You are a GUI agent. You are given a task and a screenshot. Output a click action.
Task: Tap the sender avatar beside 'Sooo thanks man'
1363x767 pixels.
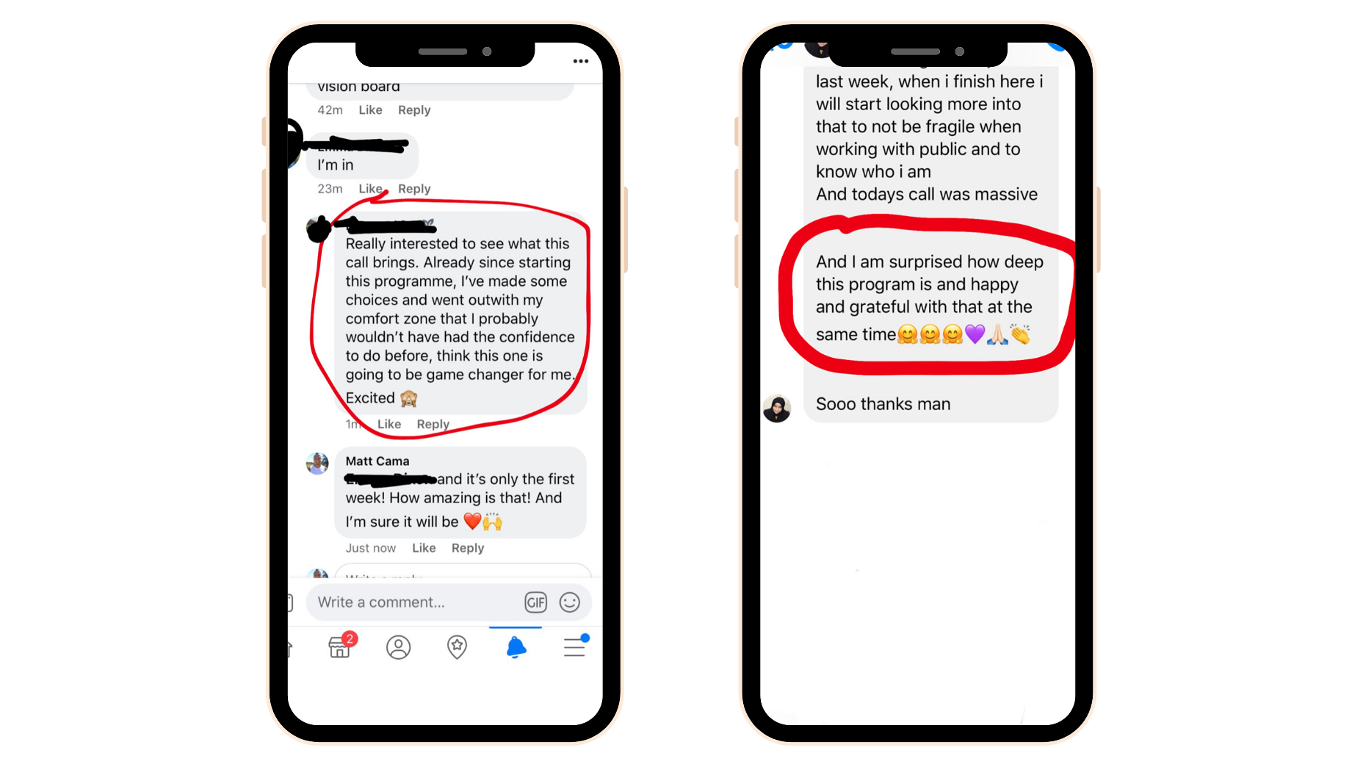[777, 408]
